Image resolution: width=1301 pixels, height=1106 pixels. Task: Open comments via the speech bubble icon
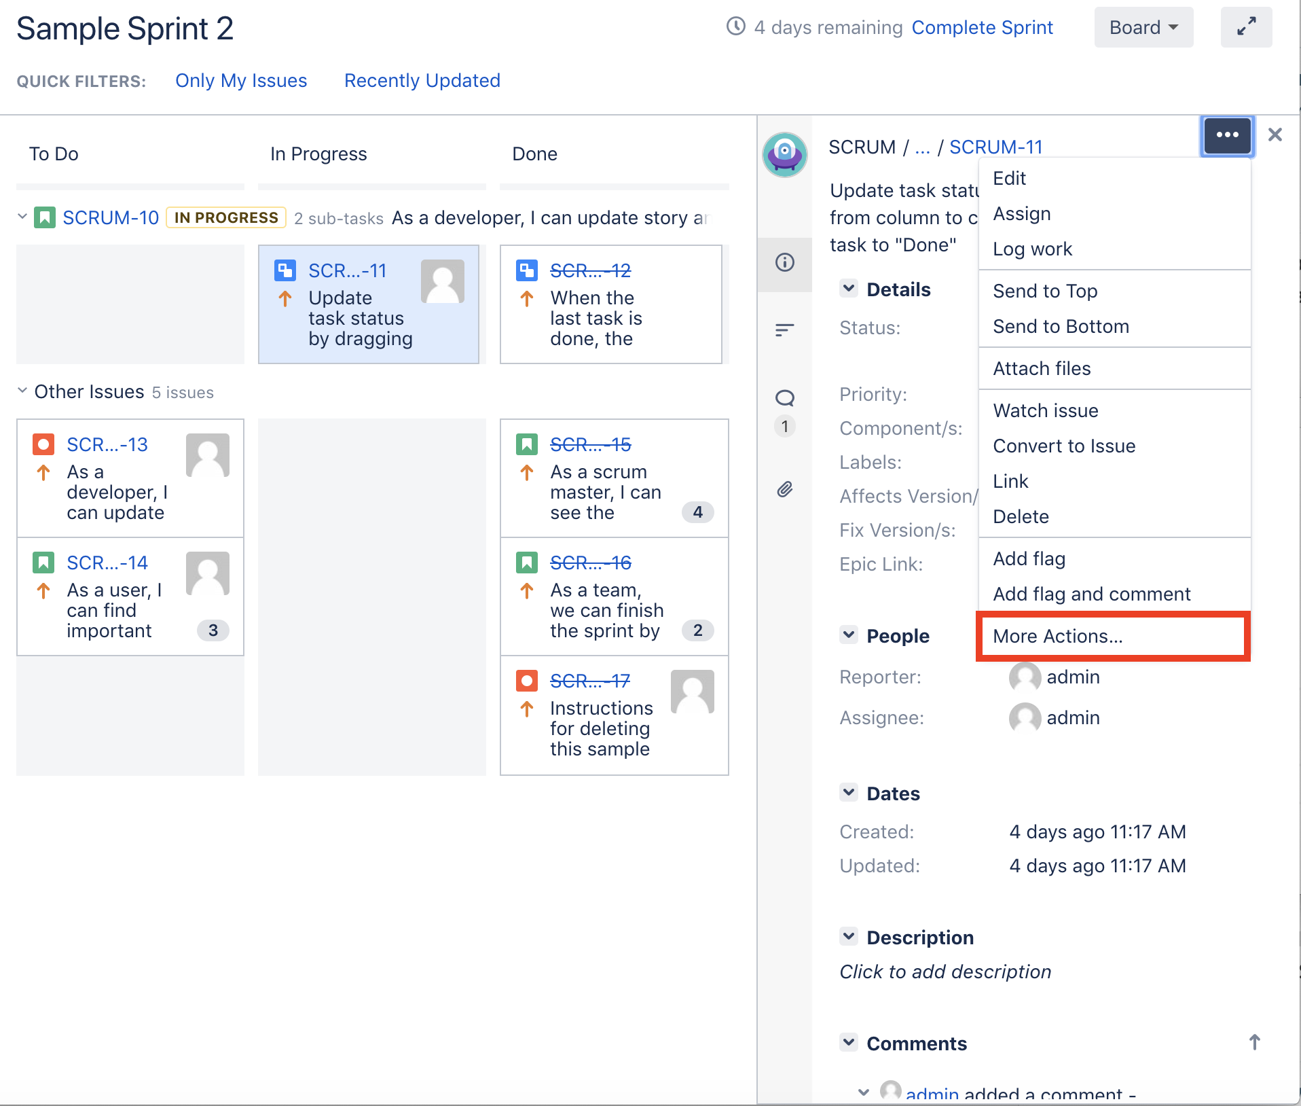784,397
